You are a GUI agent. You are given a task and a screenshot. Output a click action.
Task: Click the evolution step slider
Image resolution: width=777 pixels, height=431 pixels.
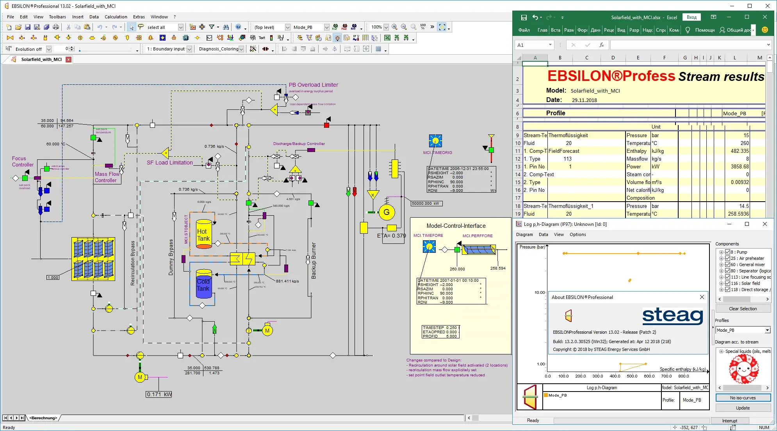coord(105,50)
